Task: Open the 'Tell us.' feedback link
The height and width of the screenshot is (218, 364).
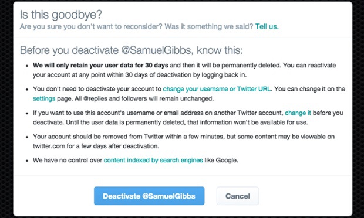Action: (x=267, y=26)
